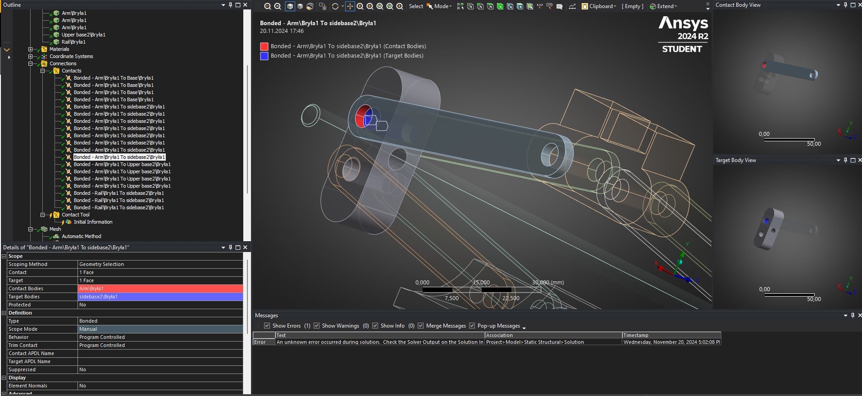Viewport: 862px width, 396px height.
Task: Choose the Vertex selection filter
Action: [470, 6]
